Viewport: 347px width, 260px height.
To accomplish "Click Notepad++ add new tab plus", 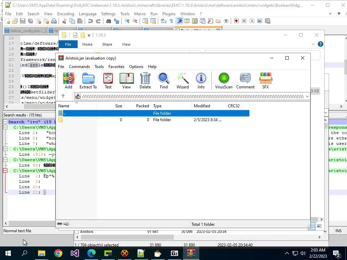I will pyautogui.click(x=330, y=14).
